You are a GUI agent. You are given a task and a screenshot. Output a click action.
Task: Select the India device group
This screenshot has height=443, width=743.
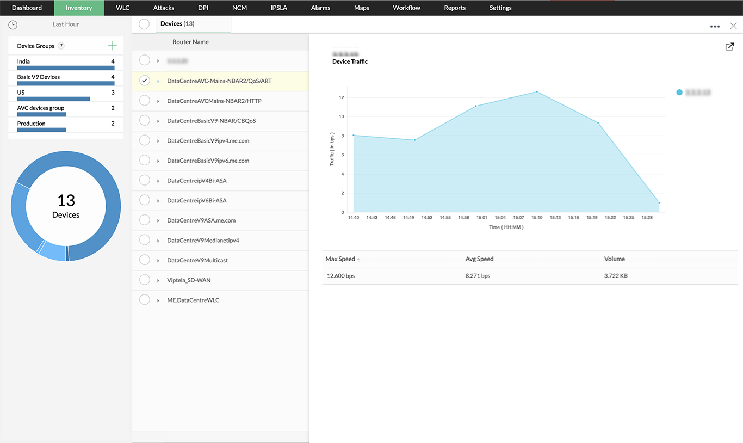[23, 61]
